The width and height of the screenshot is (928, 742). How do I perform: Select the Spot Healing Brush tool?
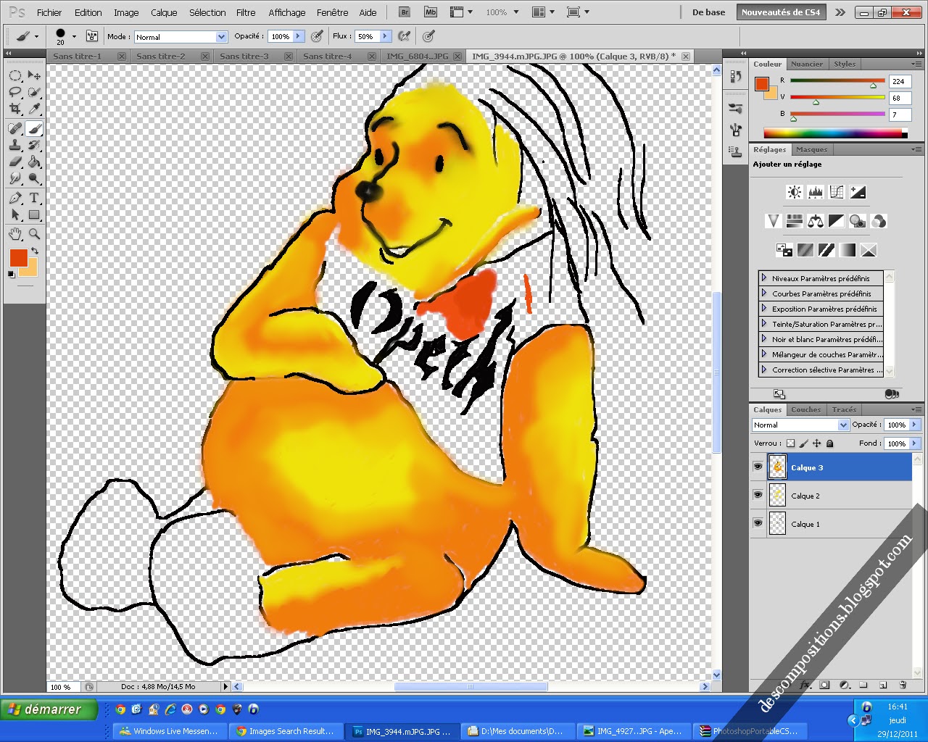(x=15, y=128)
